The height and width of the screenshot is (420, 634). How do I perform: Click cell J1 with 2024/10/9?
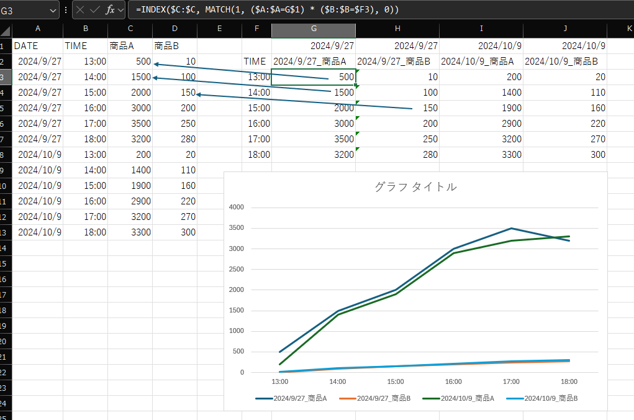point(565,46)
